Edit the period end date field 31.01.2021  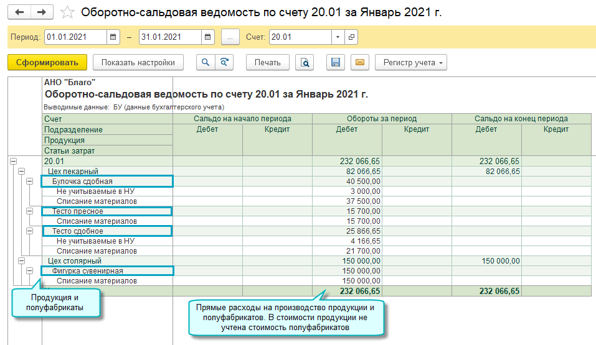point(170,37)
